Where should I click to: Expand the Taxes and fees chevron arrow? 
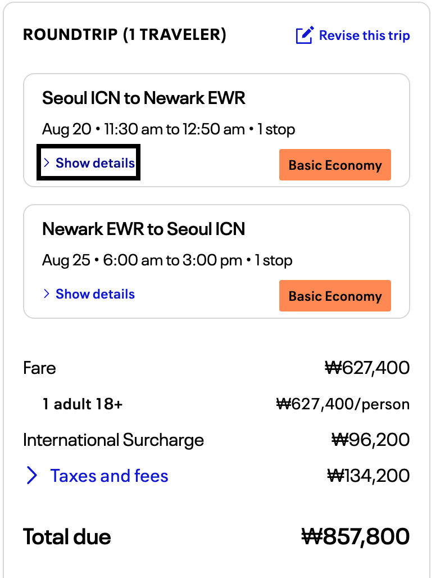[x=32, y=476]
